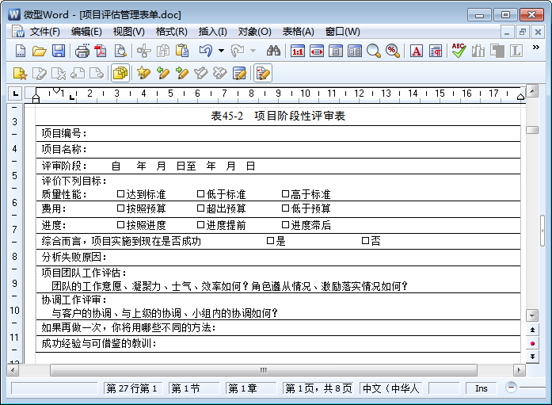Open the 窗口(W) menu
Image resolution: width=552 pixels, height=405 pixels.
coord(343,32)
